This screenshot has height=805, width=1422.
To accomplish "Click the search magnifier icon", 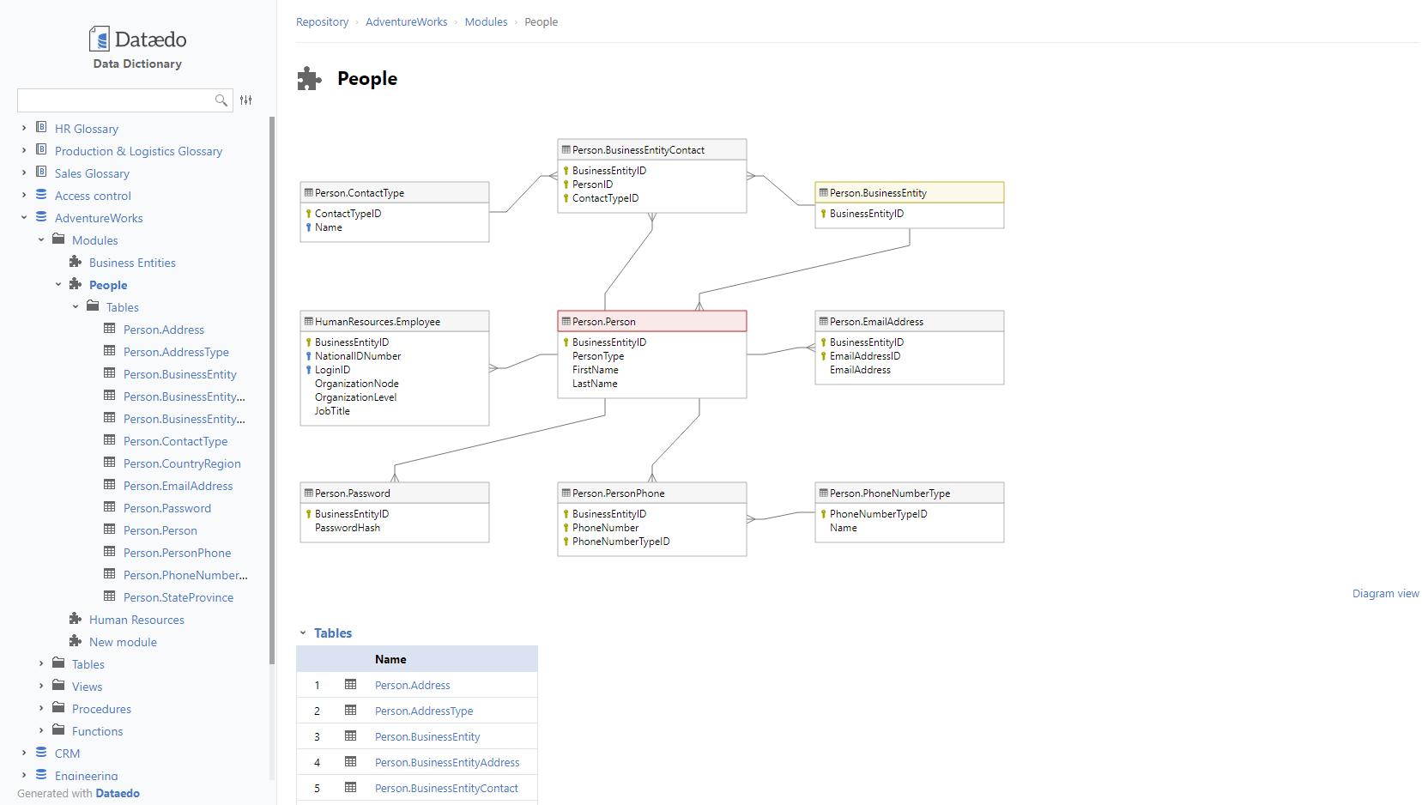I will pos(221,100).
